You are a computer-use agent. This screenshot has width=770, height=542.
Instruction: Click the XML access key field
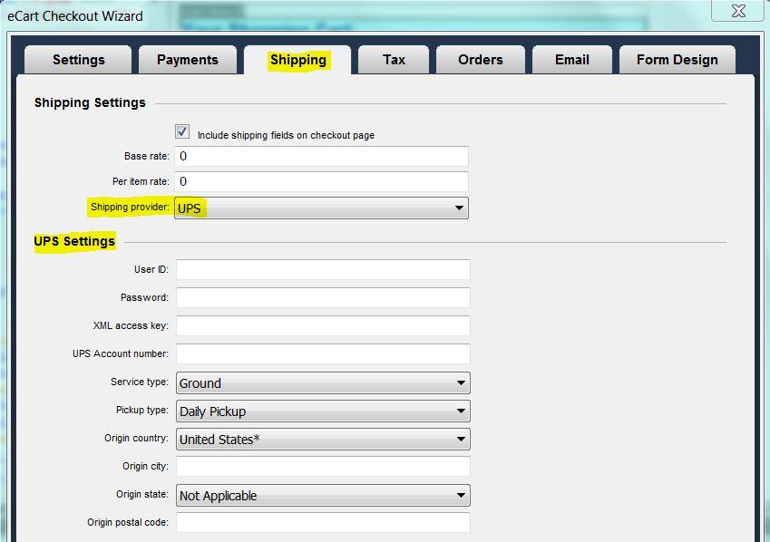tap(323, 326)
